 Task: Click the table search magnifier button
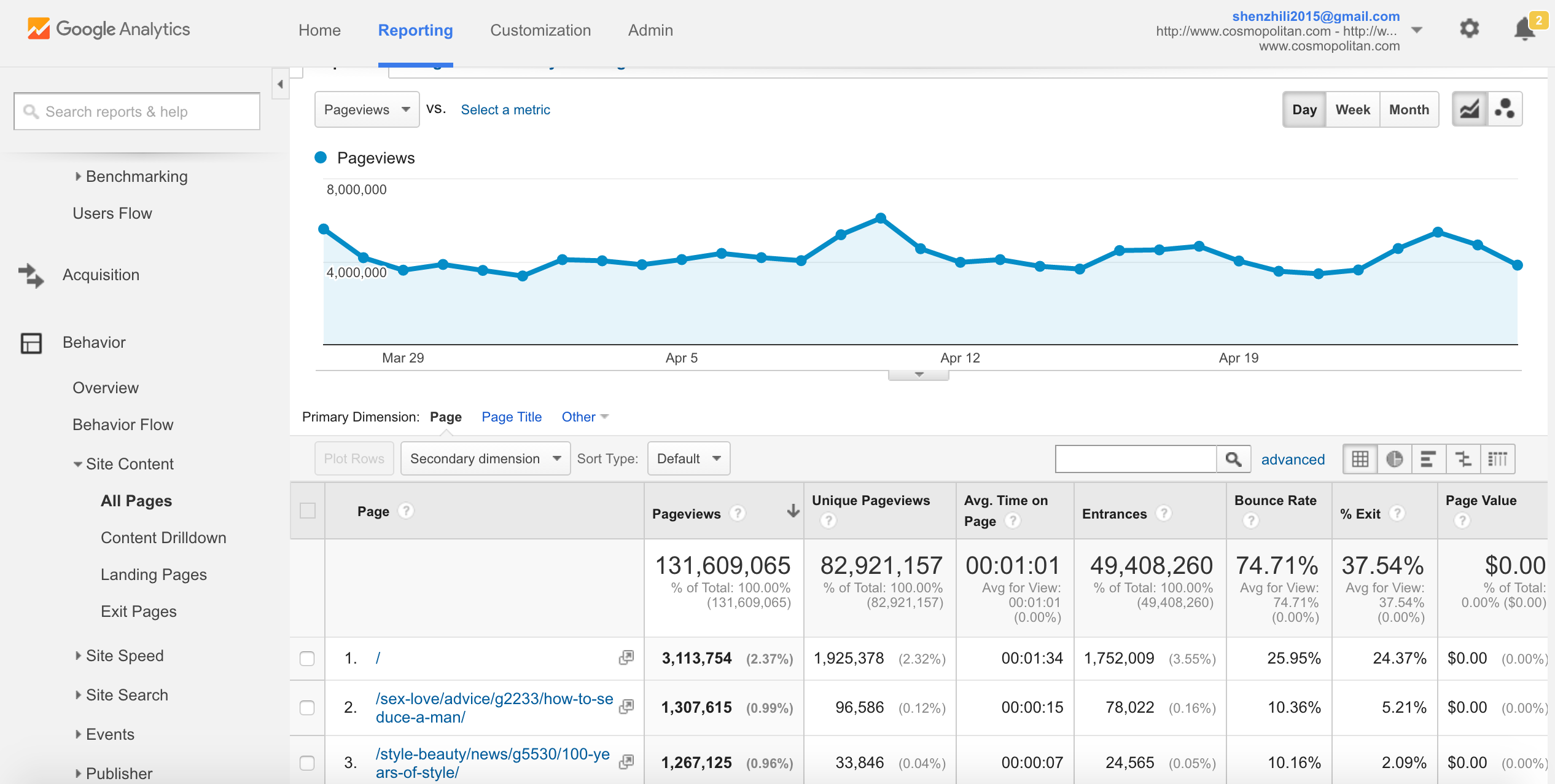1233,459
